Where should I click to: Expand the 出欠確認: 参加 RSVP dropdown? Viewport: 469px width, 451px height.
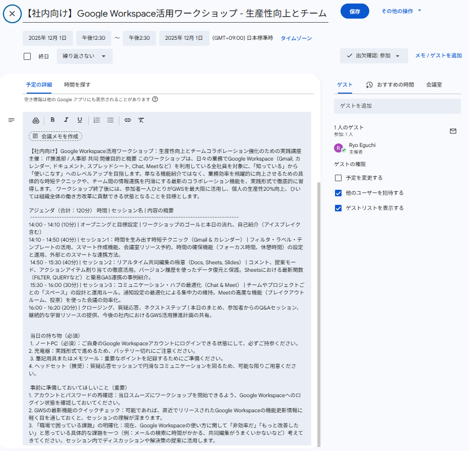(x=373, y=56)
